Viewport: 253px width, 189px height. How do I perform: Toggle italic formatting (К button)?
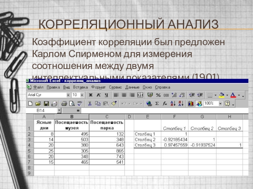coord(98,95)
